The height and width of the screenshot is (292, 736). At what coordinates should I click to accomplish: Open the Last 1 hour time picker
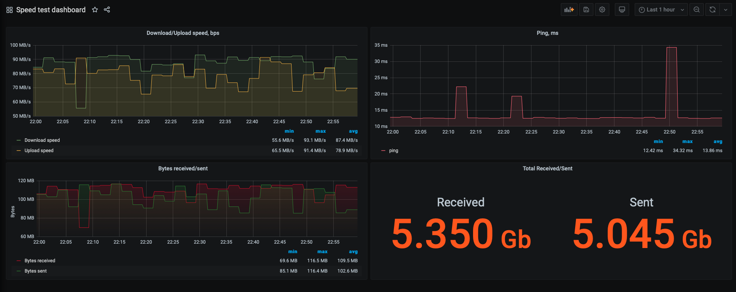click(x=661, y=10)
